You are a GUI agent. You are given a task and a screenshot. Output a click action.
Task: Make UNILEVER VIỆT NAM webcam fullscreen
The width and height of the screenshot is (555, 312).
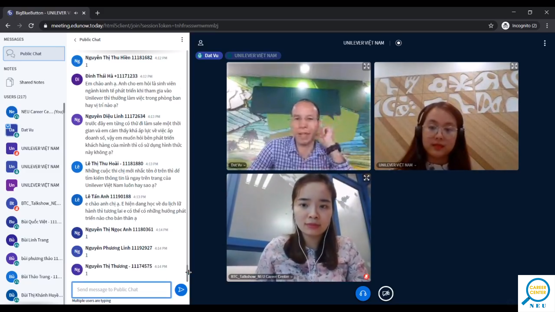pyautogui.click(x=514, y=66)
